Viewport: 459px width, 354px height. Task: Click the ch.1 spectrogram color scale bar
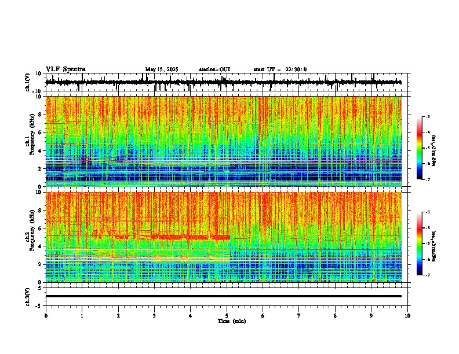419,148
